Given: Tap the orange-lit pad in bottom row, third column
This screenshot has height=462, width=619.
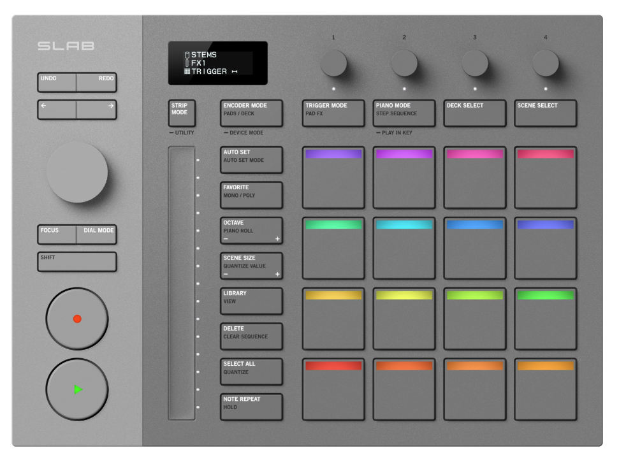Looking at the screenshot, I should (474, 389).
